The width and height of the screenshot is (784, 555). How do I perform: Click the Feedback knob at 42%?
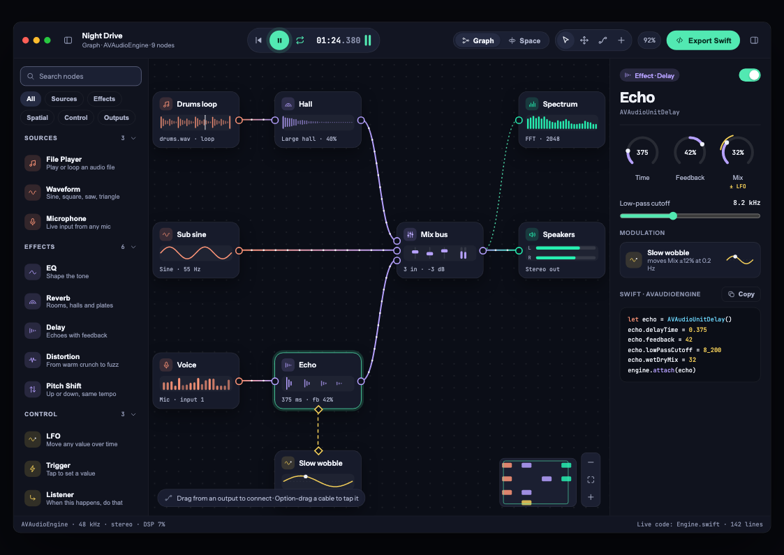pos(690,153)
